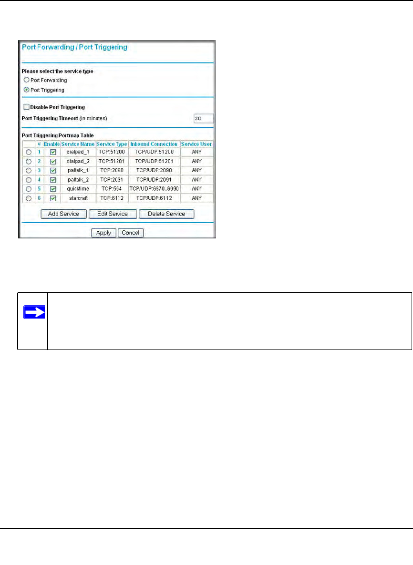Uncheck the Enable checkbox for dialpad_1

tap(53, 152)
